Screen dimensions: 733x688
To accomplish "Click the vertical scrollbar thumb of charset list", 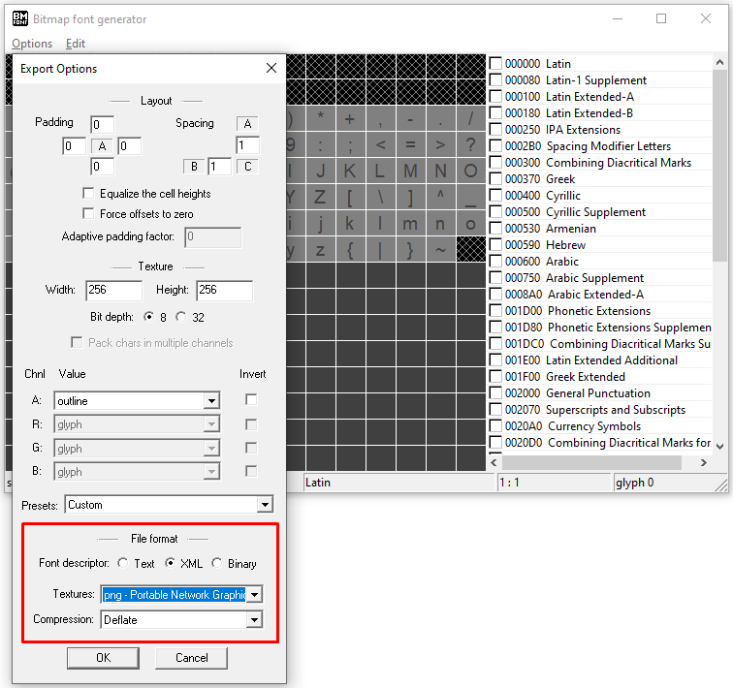I will 719,166.
